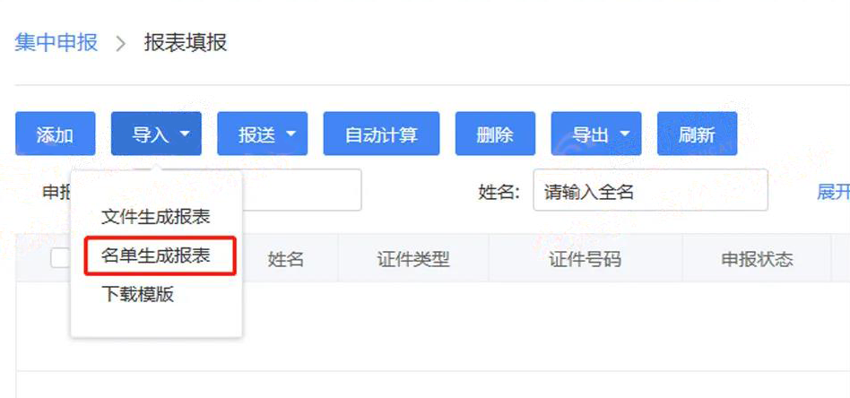Click the 添加 button
This screenshot has height=398, width=850.
56,134
